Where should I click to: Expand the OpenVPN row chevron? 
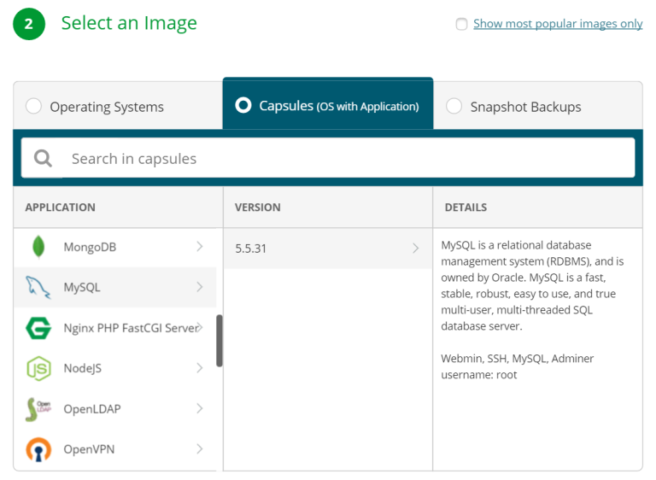tap(199, 449)
